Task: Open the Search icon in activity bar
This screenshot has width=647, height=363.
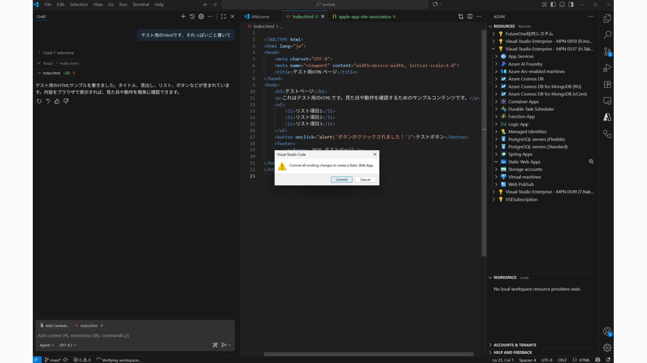Action: 607,35
